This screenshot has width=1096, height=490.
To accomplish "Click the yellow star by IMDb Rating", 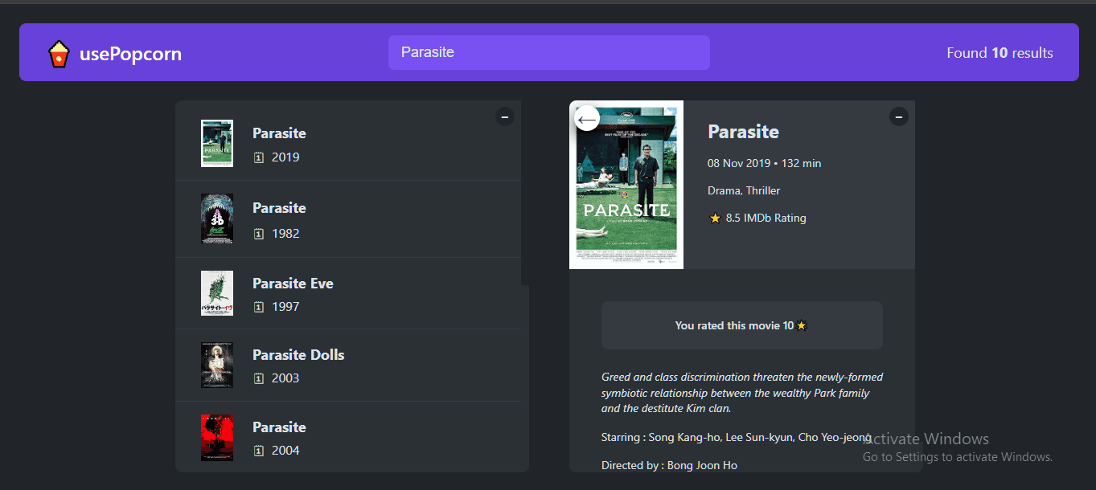I will (715, 218).
